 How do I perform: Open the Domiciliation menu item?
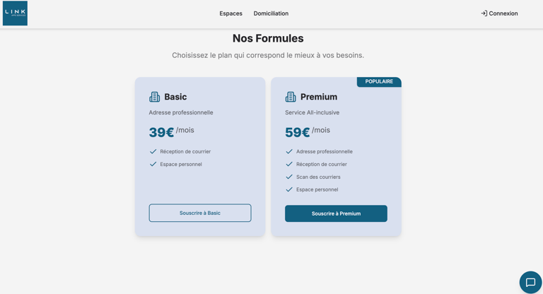271,13
